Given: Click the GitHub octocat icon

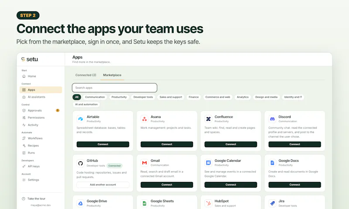Looking at the screenshot, I should (x=80, y=163).
